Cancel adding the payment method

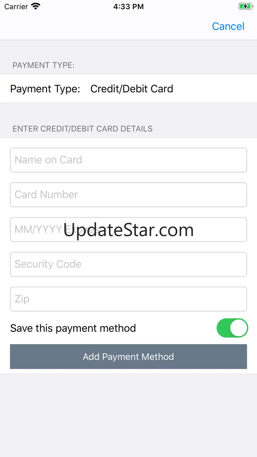228,26
